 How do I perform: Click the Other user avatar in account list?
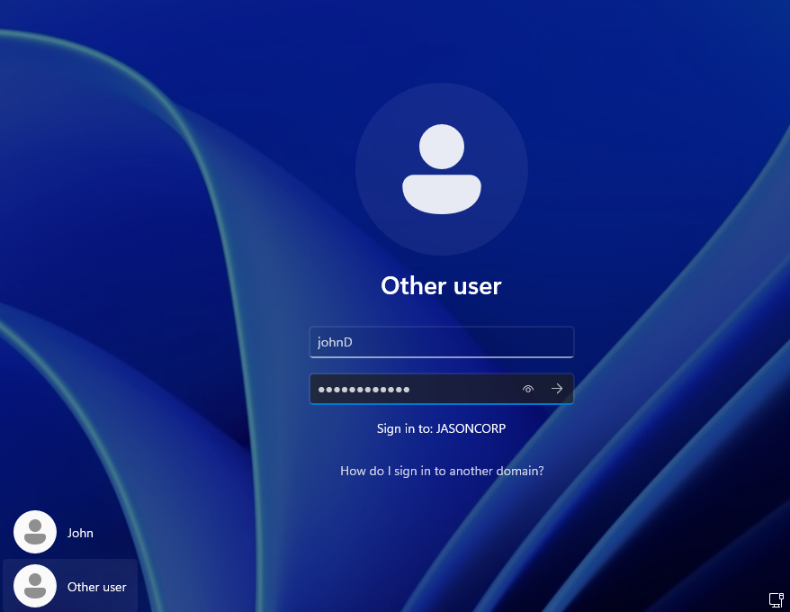[x=35, y=586]
